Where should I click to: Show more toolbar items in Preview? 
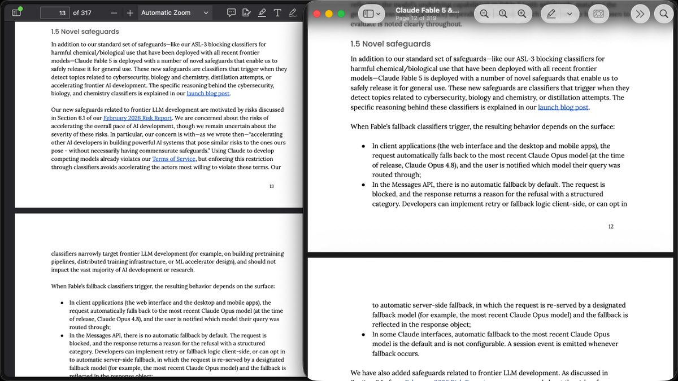click(x=640, y=14)
